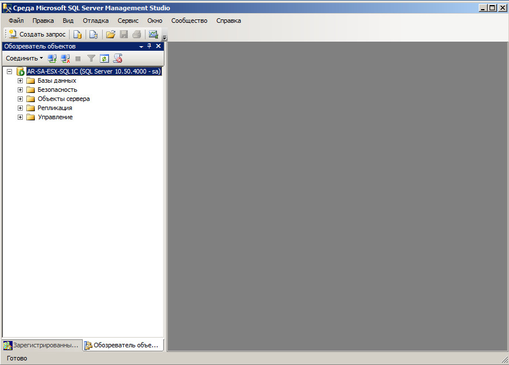Open the Окно menu
The height and width of the screenshot is (365, 509).
coord(155,21)
